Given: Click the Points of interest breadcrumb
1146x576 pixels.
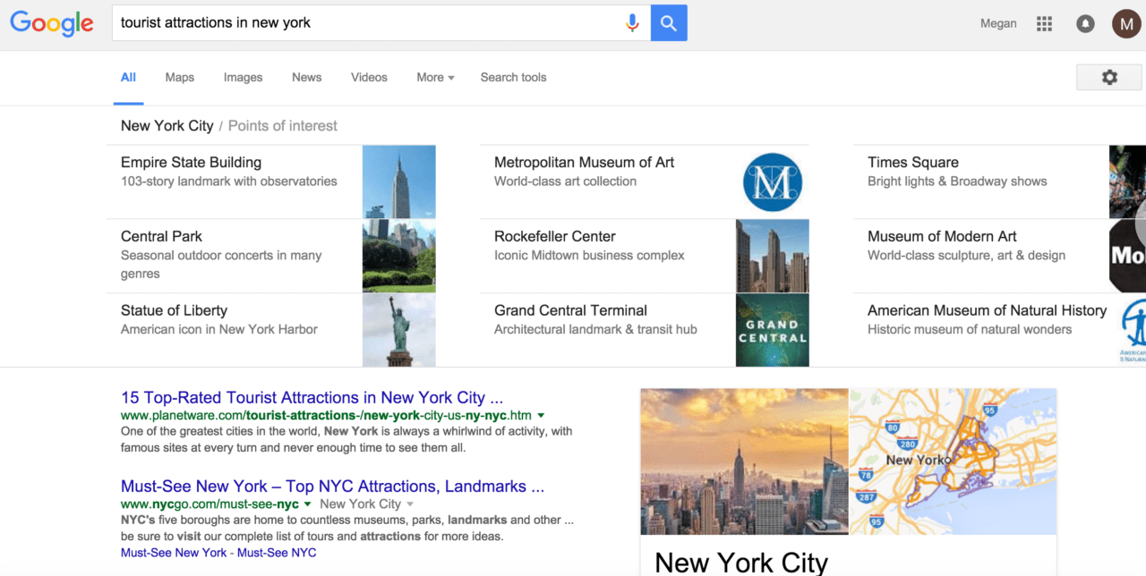Looking at the screenshot, I should (x=282, y=126).
